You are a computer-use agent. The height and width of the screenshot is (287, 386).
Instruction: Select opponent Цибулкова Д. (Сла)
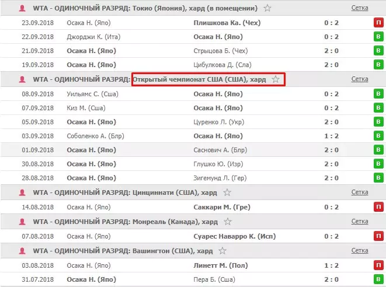222,65
